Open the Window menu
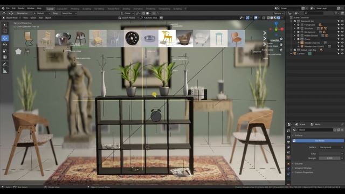The height and width of the screenshot is (194, 345). pos(31,9)
